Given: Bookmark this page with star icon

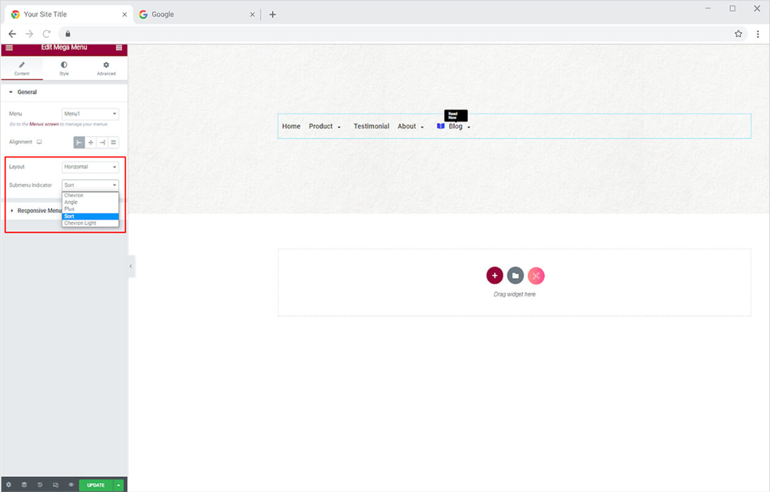Looking at the screenshot, I should click(x=738, y=34).
